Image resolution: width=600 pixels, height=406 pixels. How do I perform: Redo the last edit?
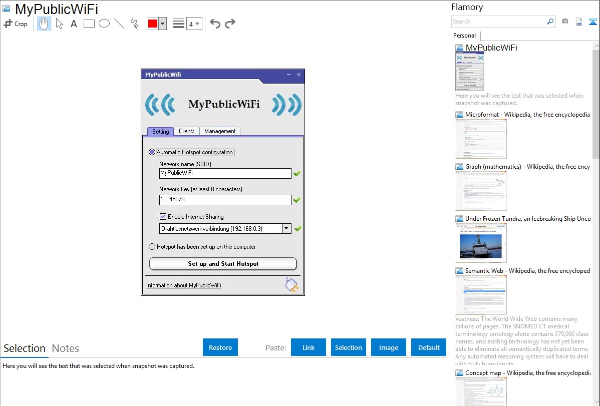click(x=230, y=24)
